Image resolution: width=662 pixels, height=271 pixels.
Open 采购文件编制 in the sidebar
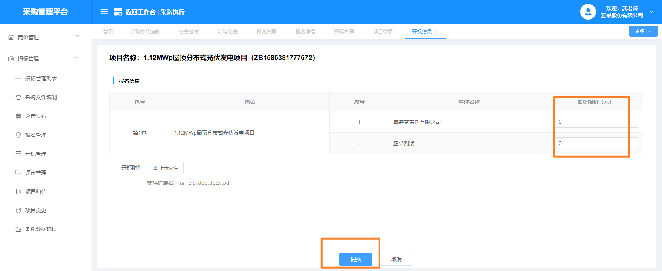41,97
